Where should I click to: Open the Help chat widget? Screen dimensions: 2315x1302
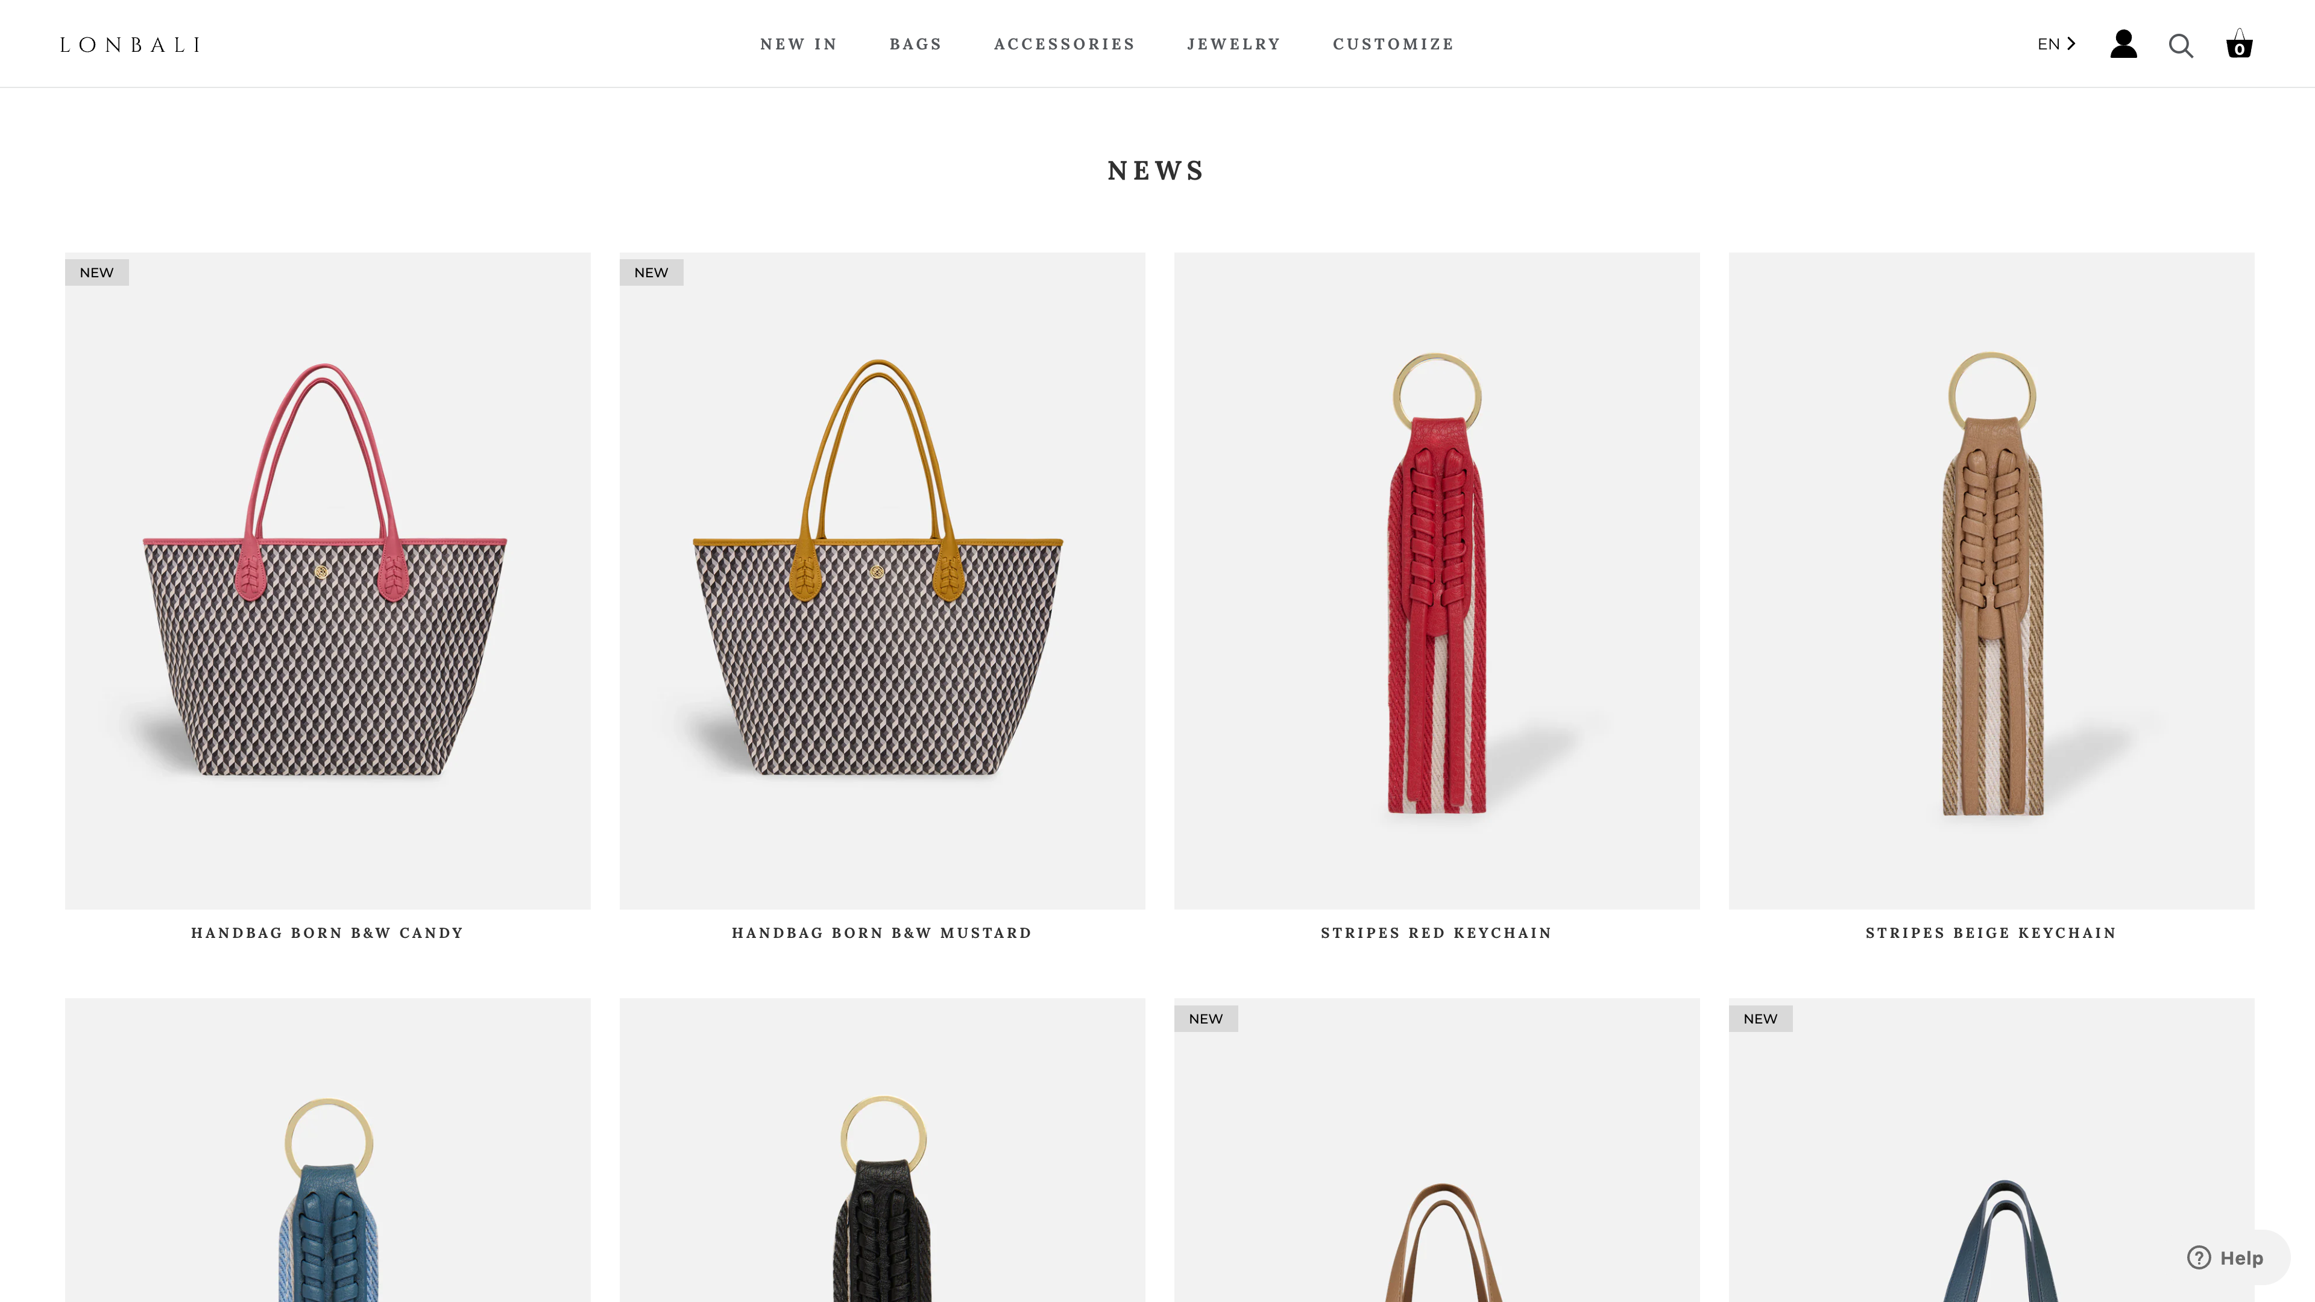2225,1258
